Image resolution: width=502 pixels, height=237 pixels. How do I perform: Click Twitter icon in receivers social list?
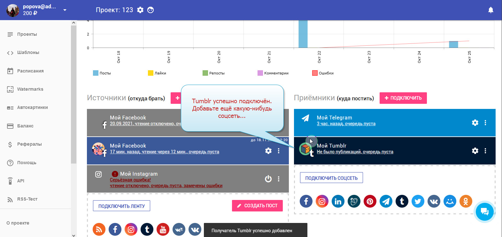pyautogui.click(x=418, y=201)
